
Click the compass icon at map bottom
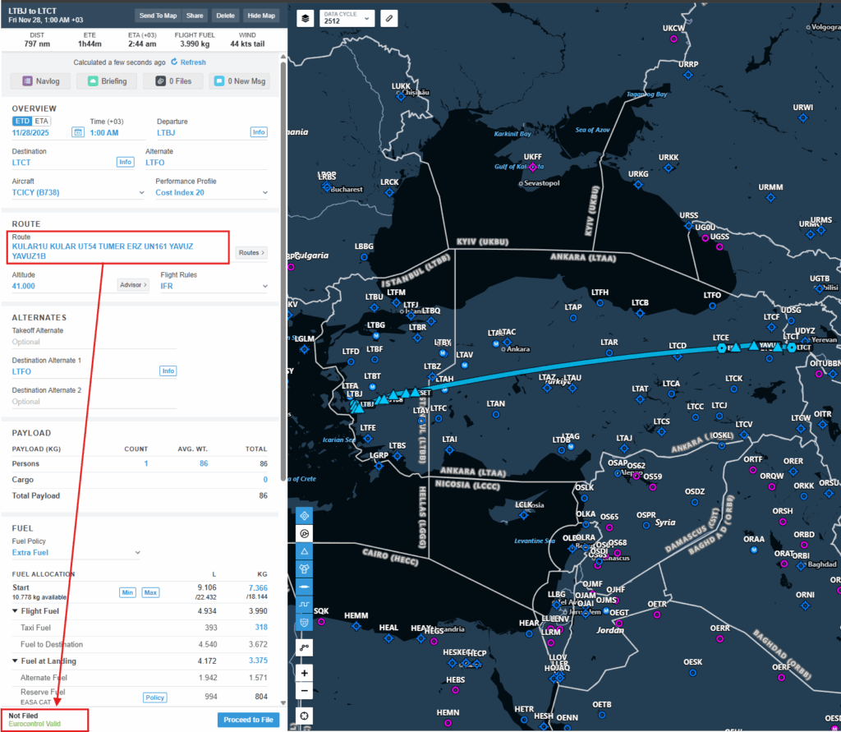click(305, 716)
